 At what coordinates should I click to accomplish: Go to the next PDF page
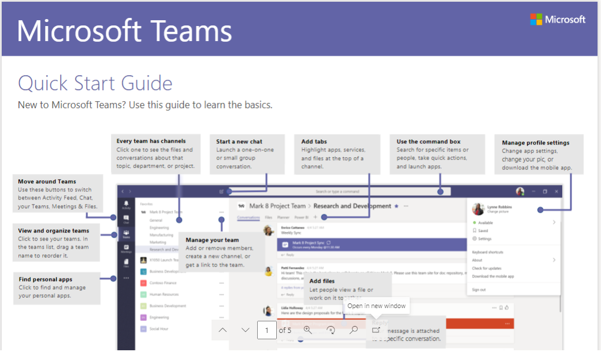click(245, 330)
